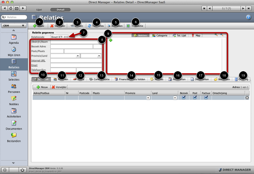The width and height of the screenshot is (254, 174).
Task: Select Relaties in the sidebar
Action: [14, 64]
